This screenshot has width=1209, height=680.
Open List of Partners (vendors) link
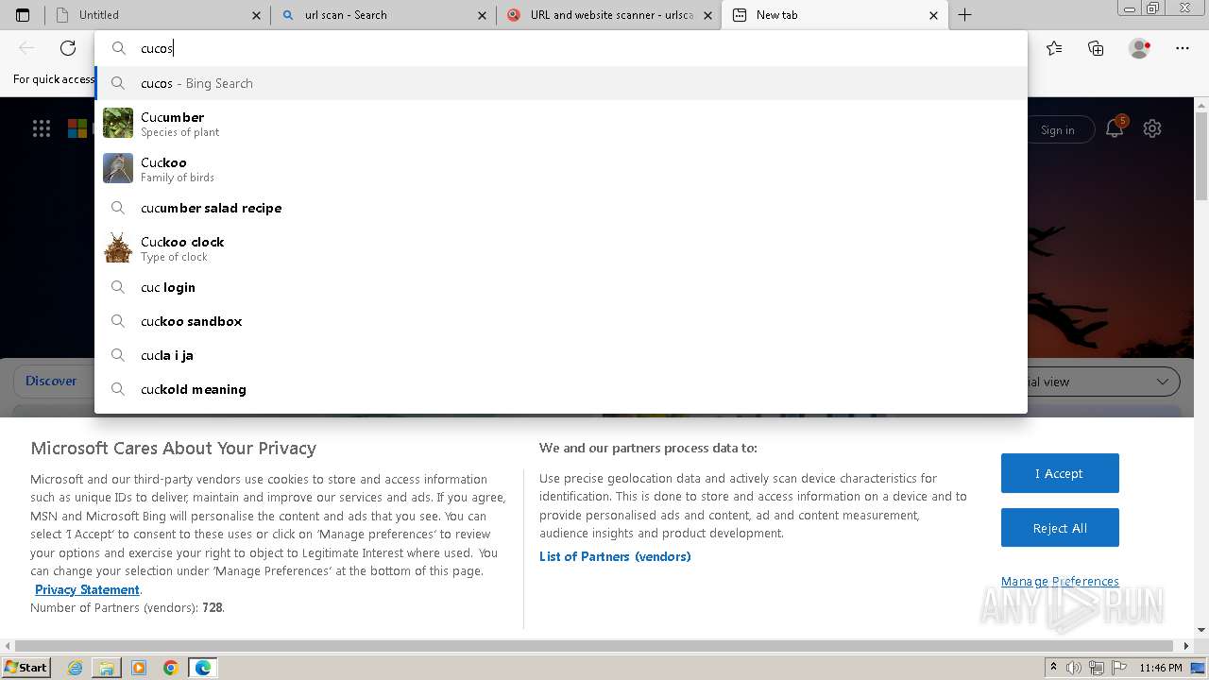point(615,556)
